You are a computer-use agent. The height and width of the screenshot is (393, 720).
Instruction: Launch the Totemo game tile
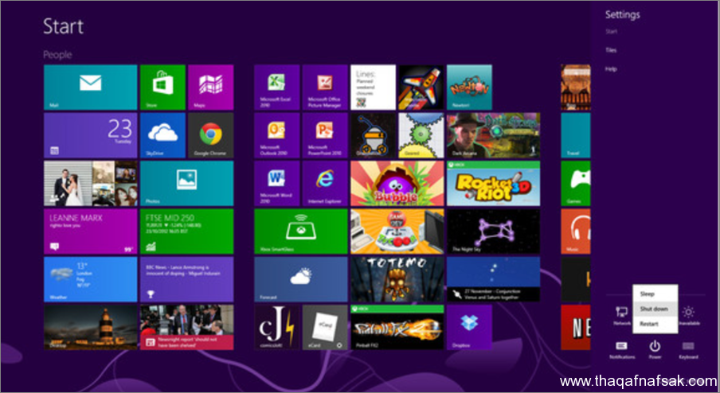tap(397, 279)
